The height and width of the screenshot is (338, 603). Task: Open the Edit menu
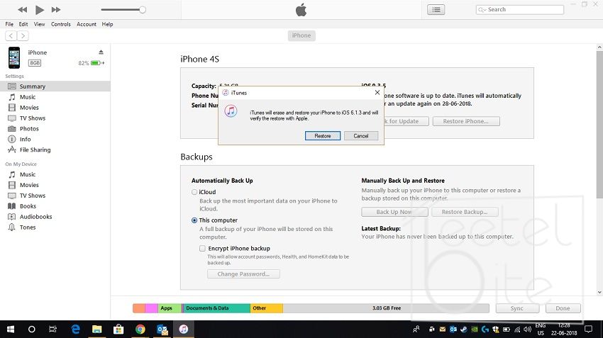coord(23,24)
